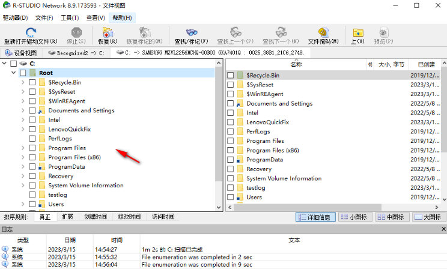
Task: Open the 驱动器(D) menu
Action: coord(15,18)
